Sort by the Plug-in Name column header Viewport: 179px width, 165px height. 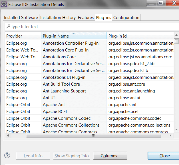74,36
